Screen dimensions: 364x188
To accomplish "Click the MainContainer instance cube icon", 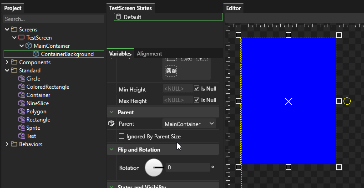I will click(x=28, y=46).
